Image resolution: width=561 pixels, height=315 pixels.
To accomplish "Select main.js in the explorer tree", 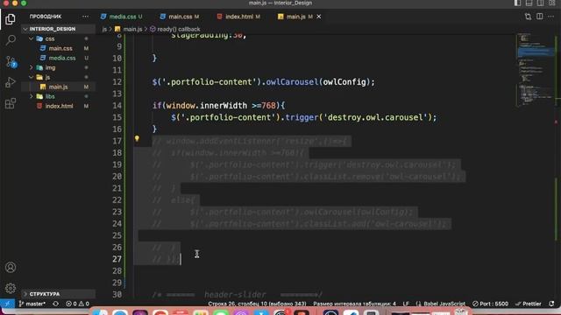I will coord(58,87).
